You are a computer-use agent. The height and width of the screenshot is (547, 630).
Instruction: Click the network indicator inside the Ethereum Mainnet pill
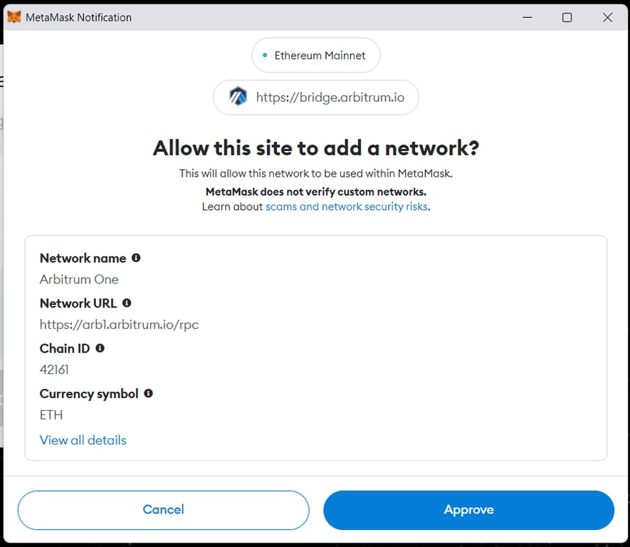[264, 54]
